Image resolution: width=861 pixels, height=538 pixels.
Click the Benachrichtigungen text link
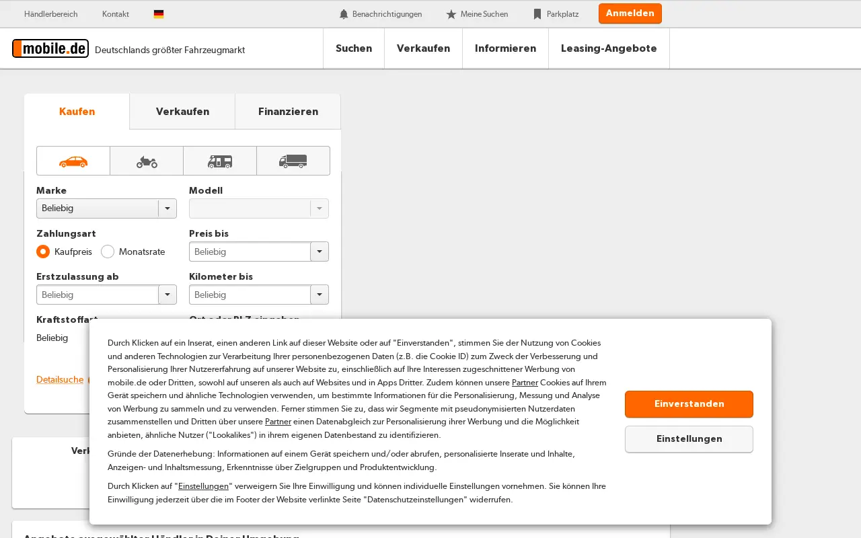coord(387,14)
